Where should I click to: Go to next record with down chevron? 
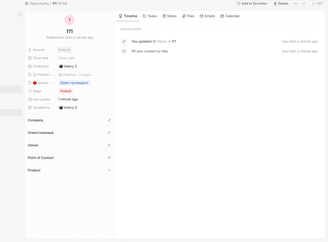pos(304,4)
